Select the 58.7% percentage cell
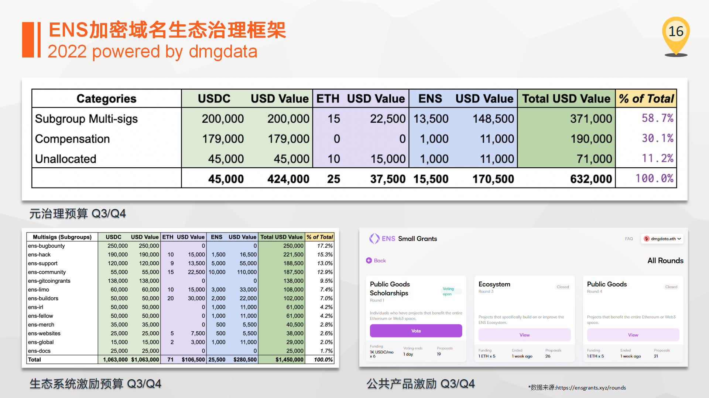709x398 pixels. (658, 118)
